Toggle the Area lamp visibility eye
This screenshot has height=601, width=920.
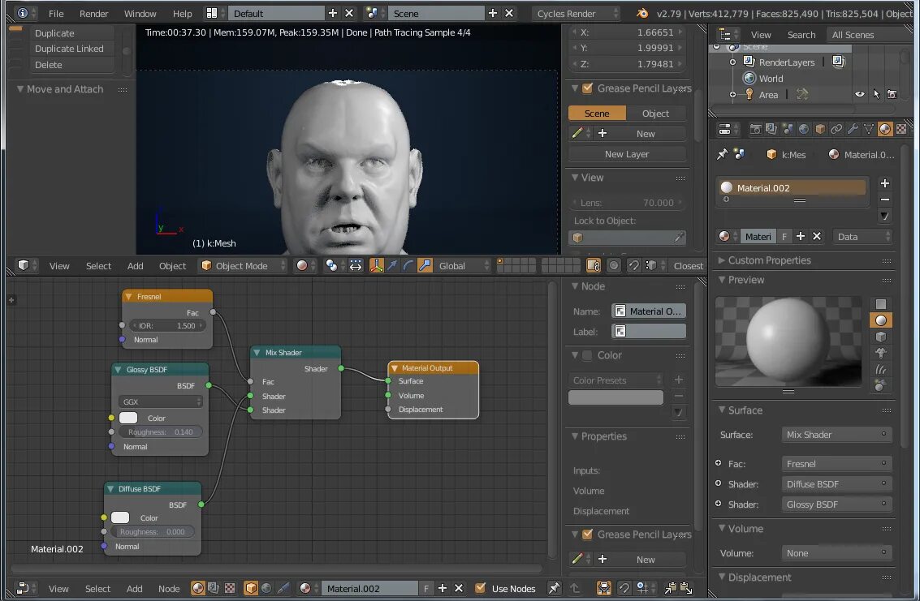click(x=860, y=95)
